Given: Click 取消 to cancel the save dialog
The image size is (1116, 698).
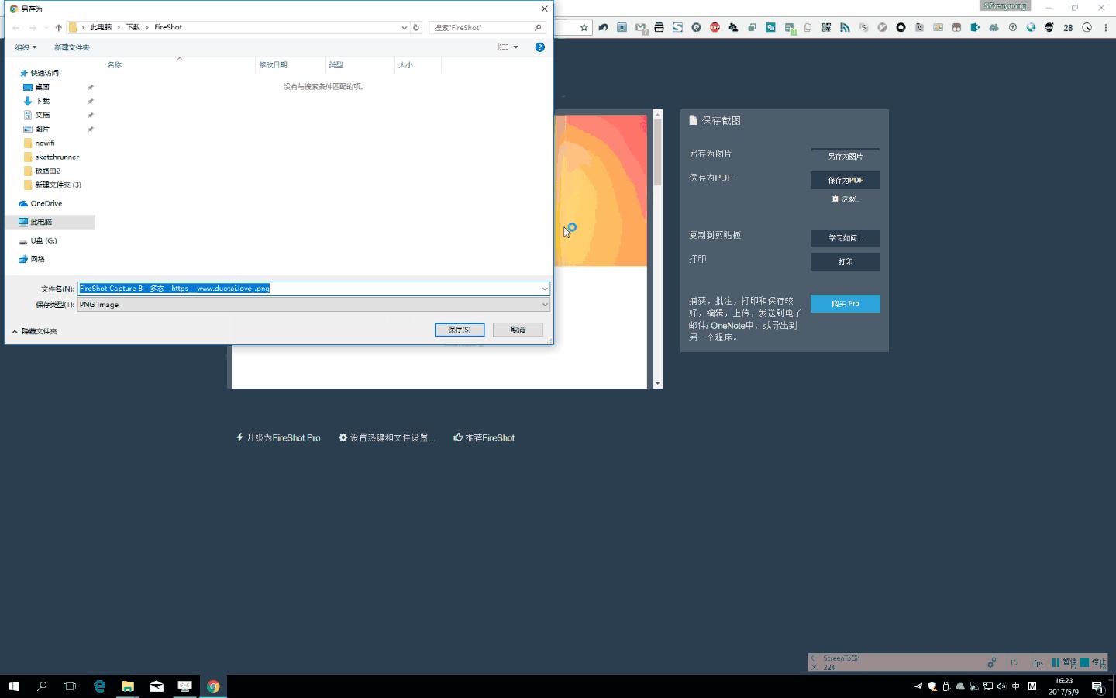Looking at the screenshot, I should point(518,330).
